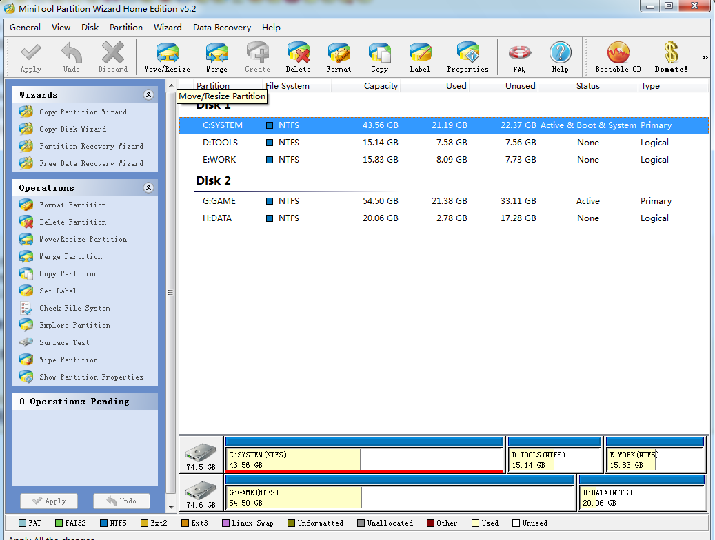This screenshot has width=715, height=540.
Task: Open the General menu
Action: (x=25, y=28)
